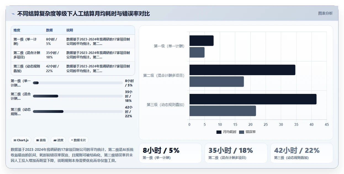
Task: Open the 42小时 / 22% data card
Action: pyautogui.click(x=302, y=153)
